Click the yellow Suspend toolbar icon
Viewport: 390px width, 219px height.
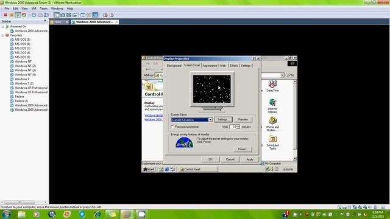click(x=12, y=15)
